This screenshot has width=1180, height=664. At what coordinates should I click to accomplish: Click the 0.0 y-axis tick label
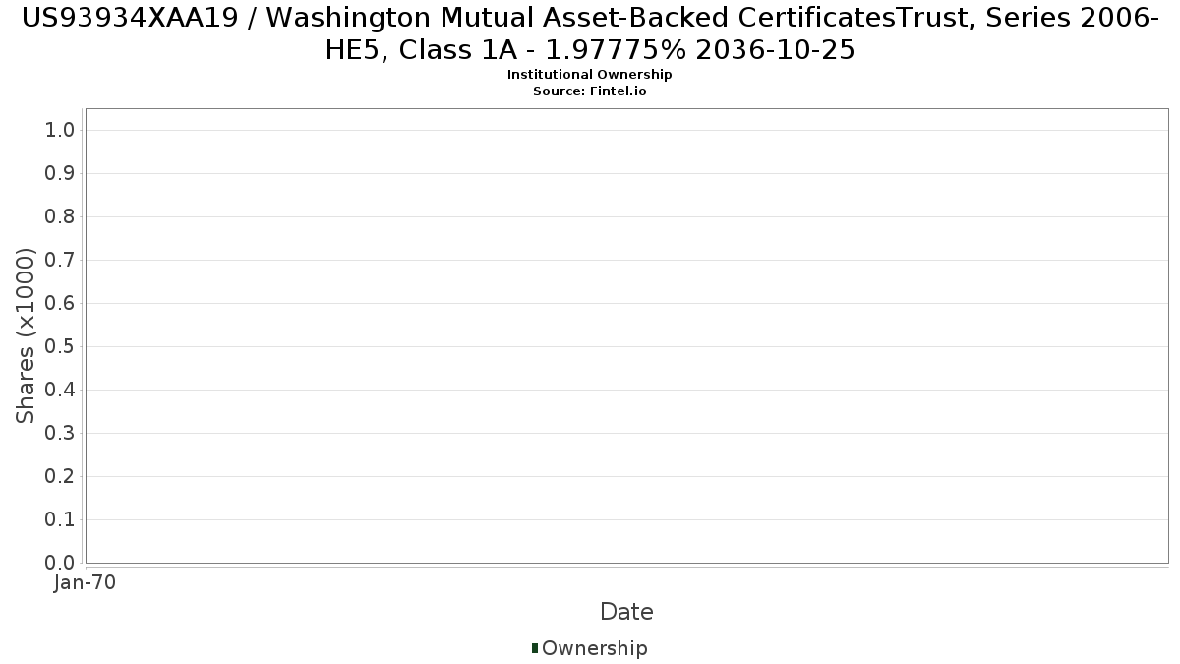[60, 563]
